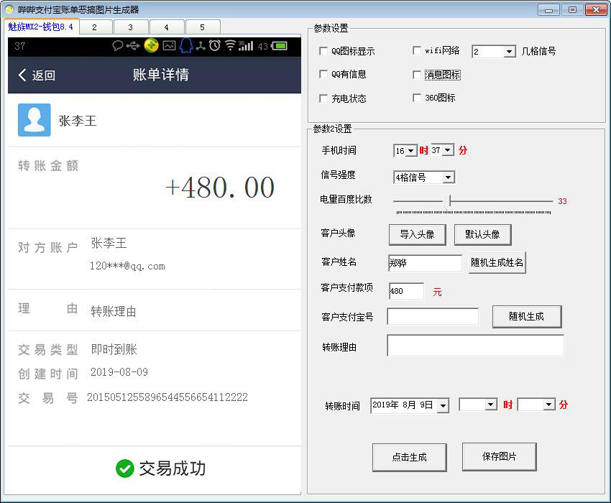Click the 保存图片 button
Viewport: 611px width, 503px height.
click(499, 456)
